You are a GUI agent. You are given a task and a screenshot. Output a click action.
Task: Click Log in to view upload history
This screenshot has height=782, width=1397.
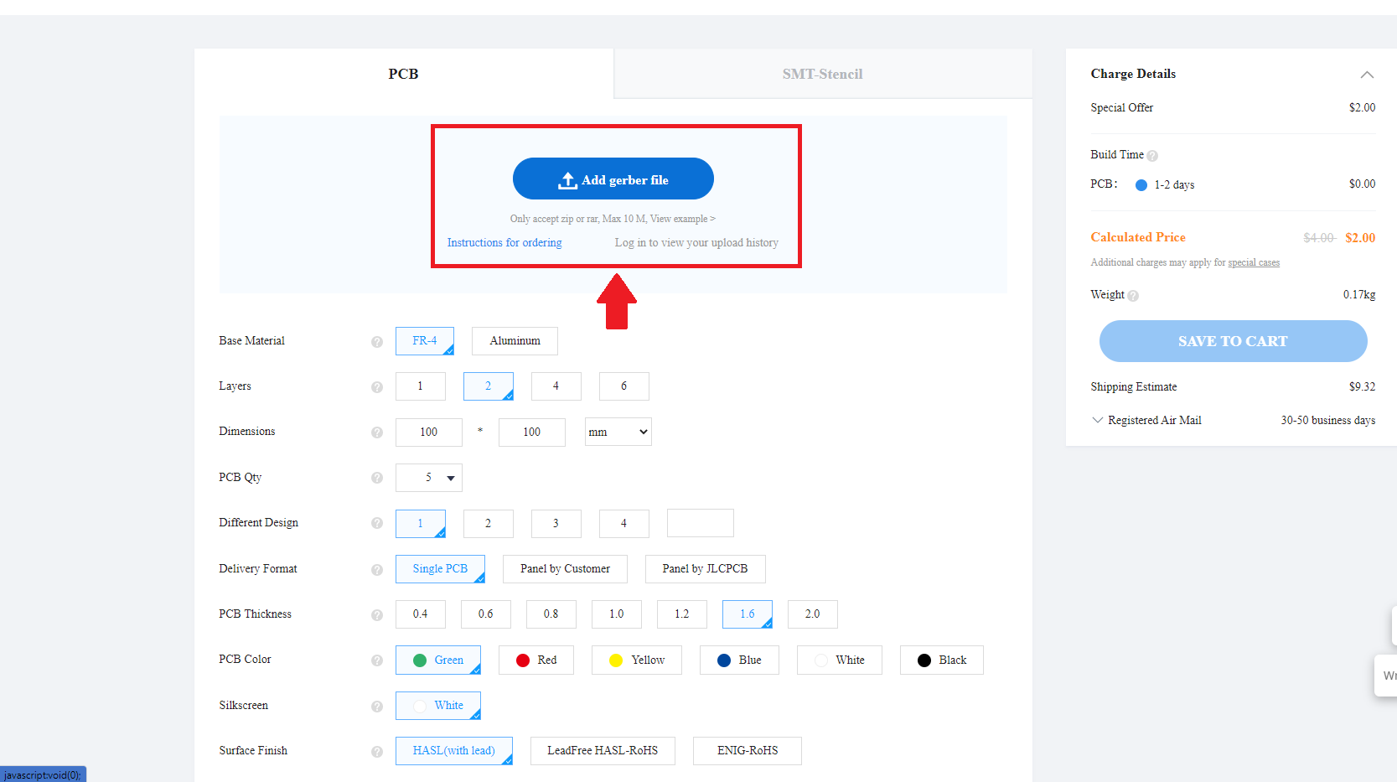[x=696, y=243]
